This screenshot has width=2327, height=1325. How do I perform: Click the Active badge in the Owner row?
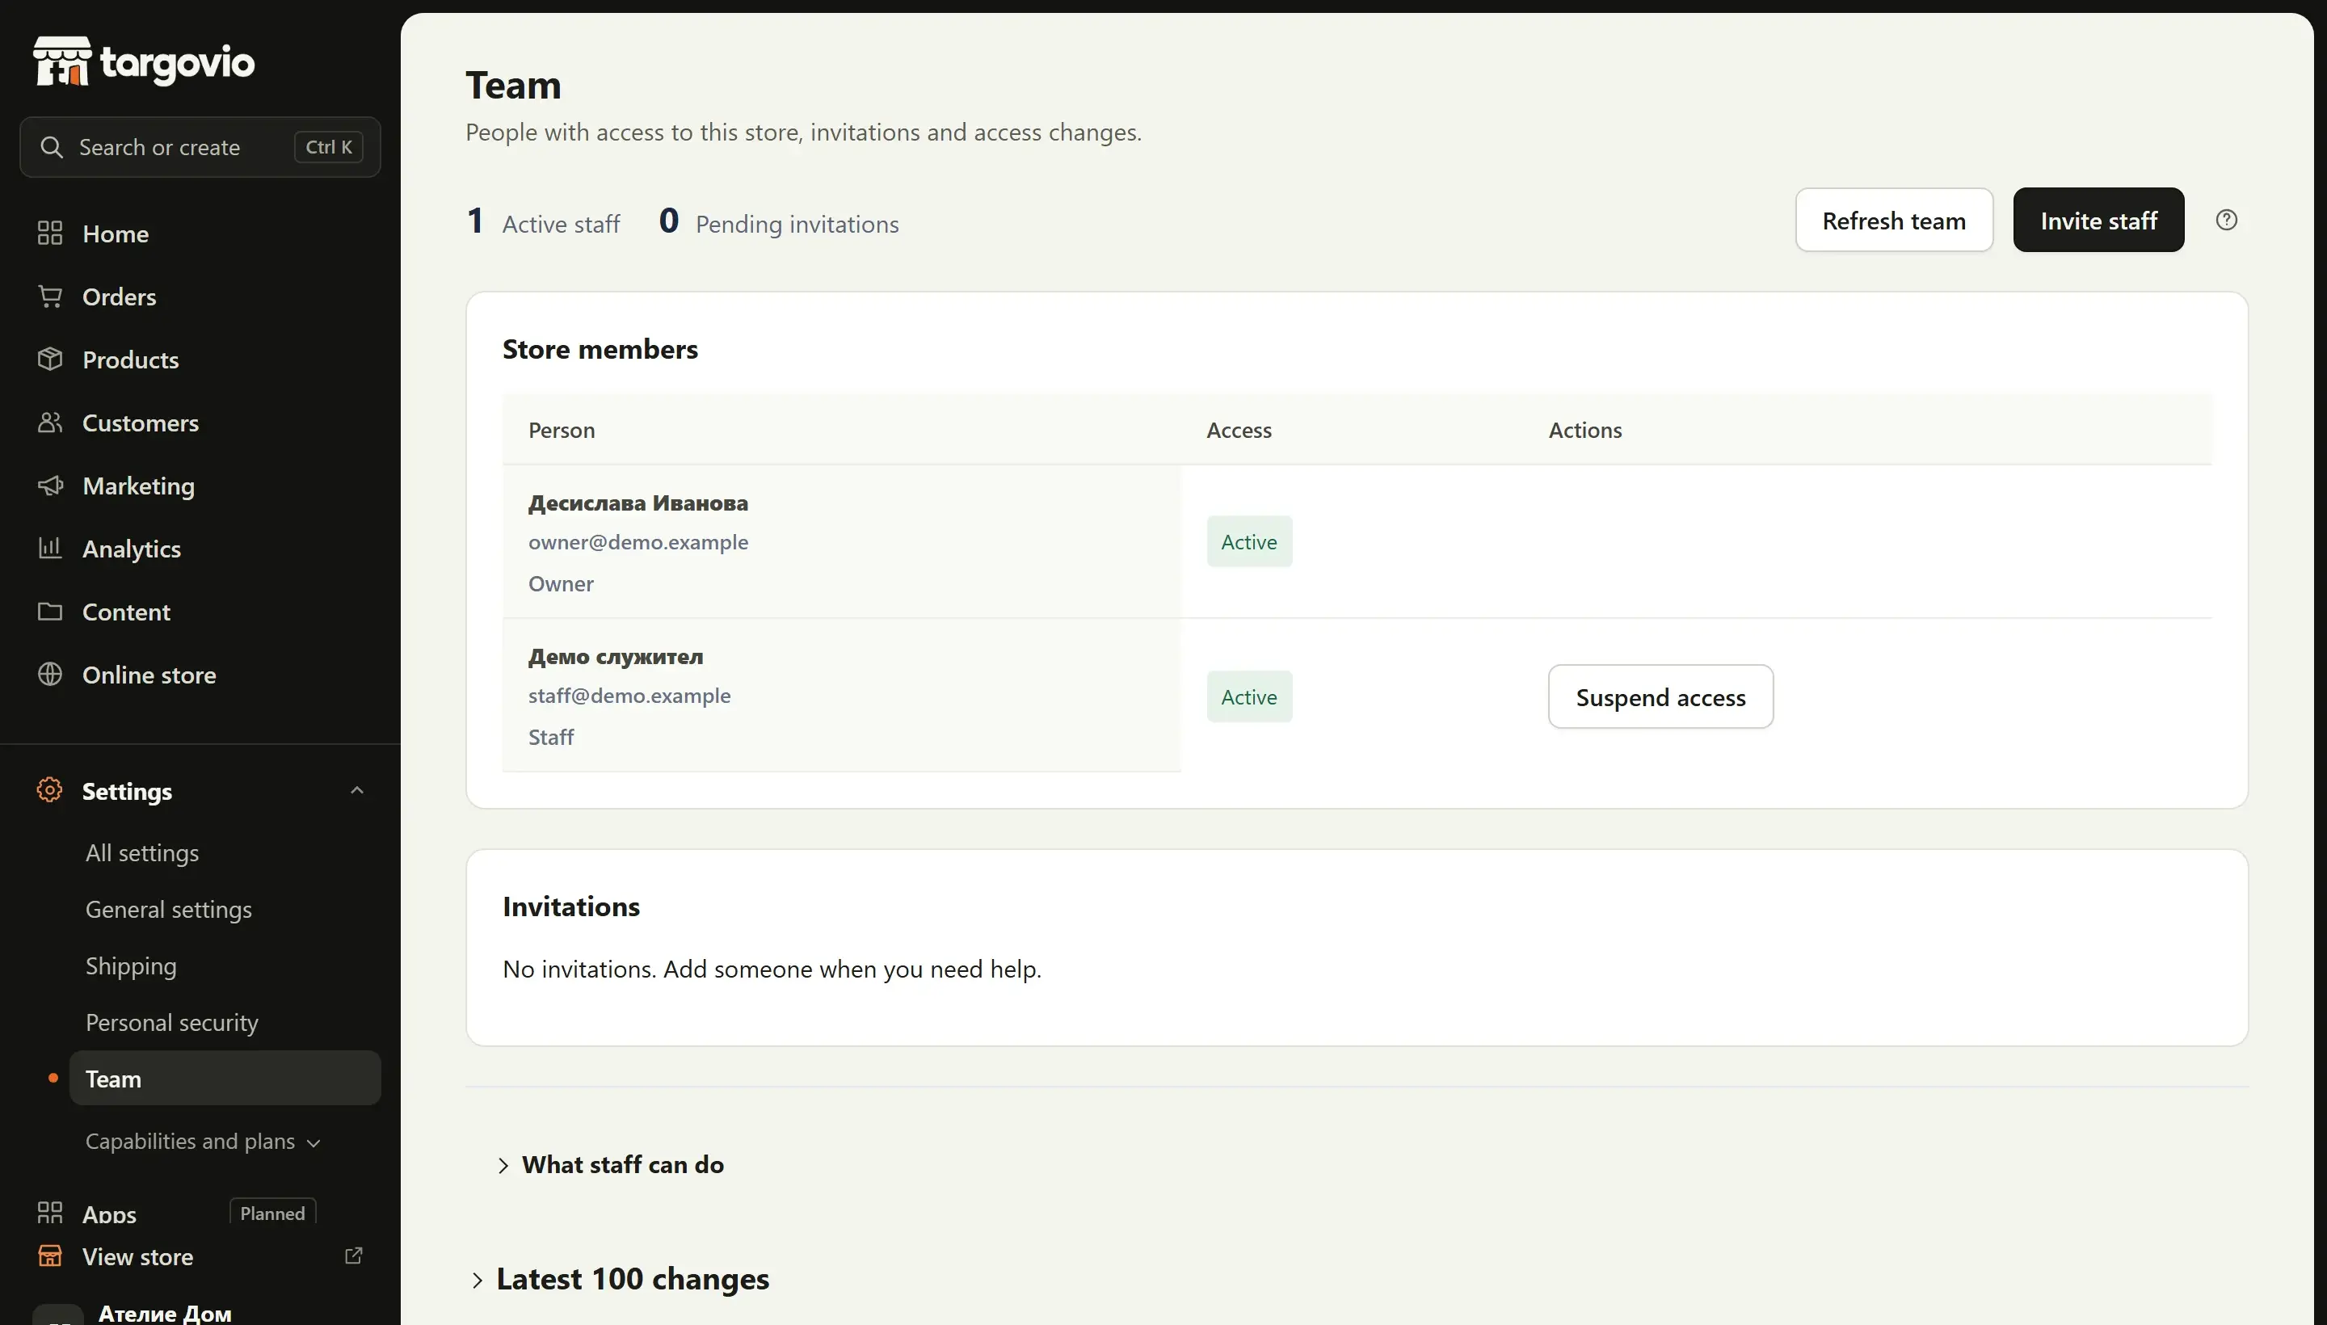(x=1248, y=541)
